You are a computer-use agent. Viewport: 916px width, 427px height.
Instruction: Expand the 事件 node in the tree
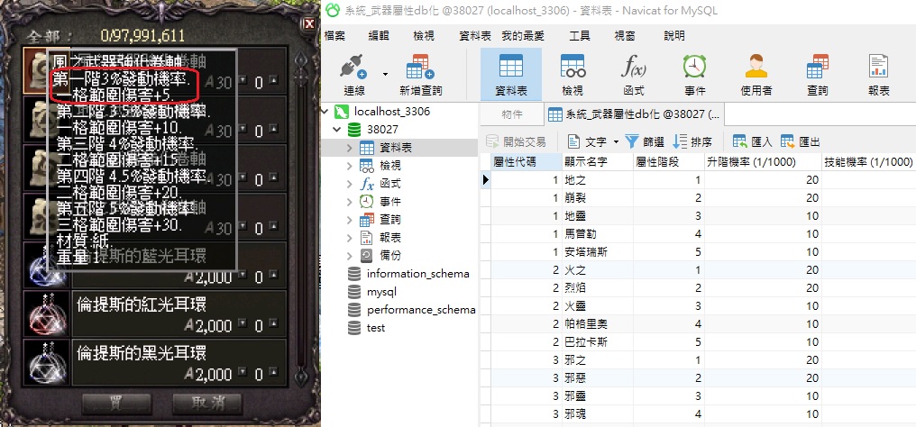(349, 202)
